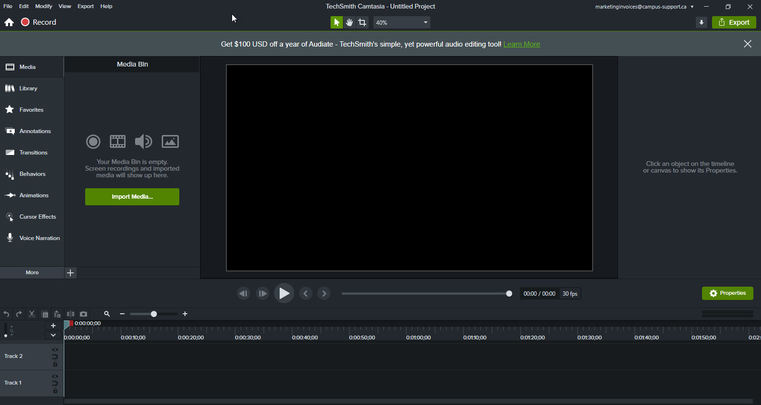Click the 00:00 / 00:00 time display
The height and width of the screenshot is (405, 761).
pos(539,294)
